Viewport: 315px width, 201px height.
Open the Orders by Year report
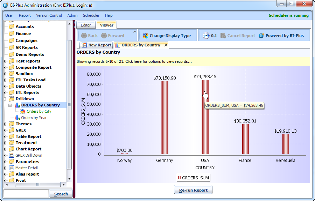(34, 118)
